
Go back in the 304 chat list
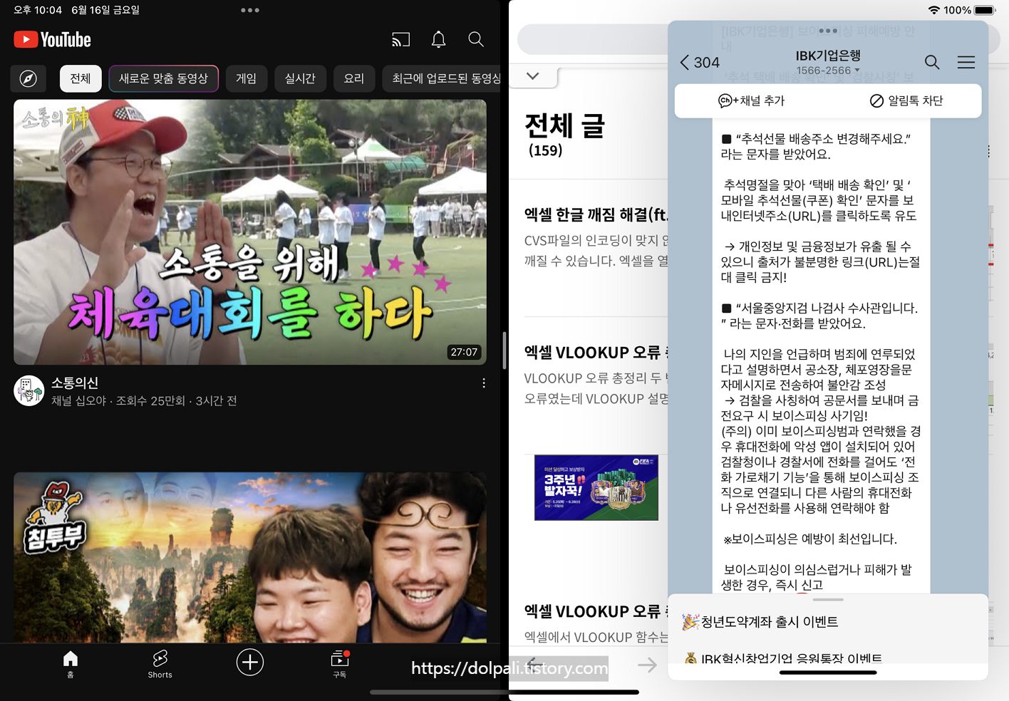point(700,63)
